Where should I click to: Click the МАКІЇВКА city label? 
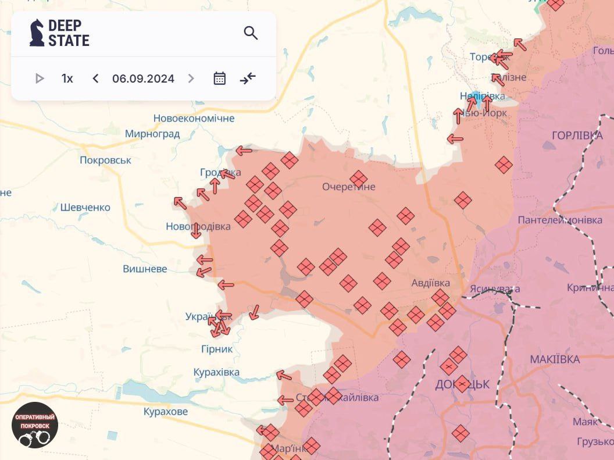[x=555, y=359]
